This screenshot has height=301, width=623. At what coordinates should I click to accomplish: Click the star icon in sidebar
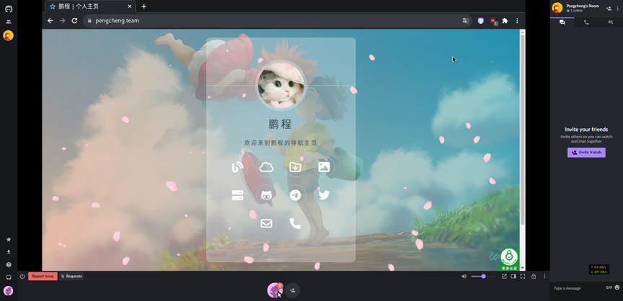point(9,240)
